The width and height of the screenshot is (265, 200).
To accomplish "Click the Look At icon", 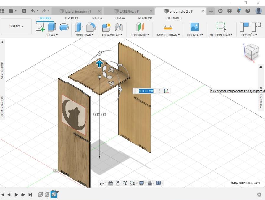I will click(x=111, y=183).
